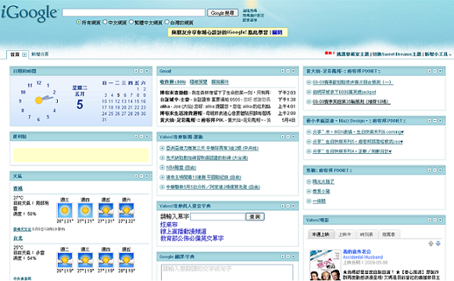The height and width of the screenshot is (281, 454).
Task: Click the 切換Sweet Dreams主題 link
Action: [397, 55]
